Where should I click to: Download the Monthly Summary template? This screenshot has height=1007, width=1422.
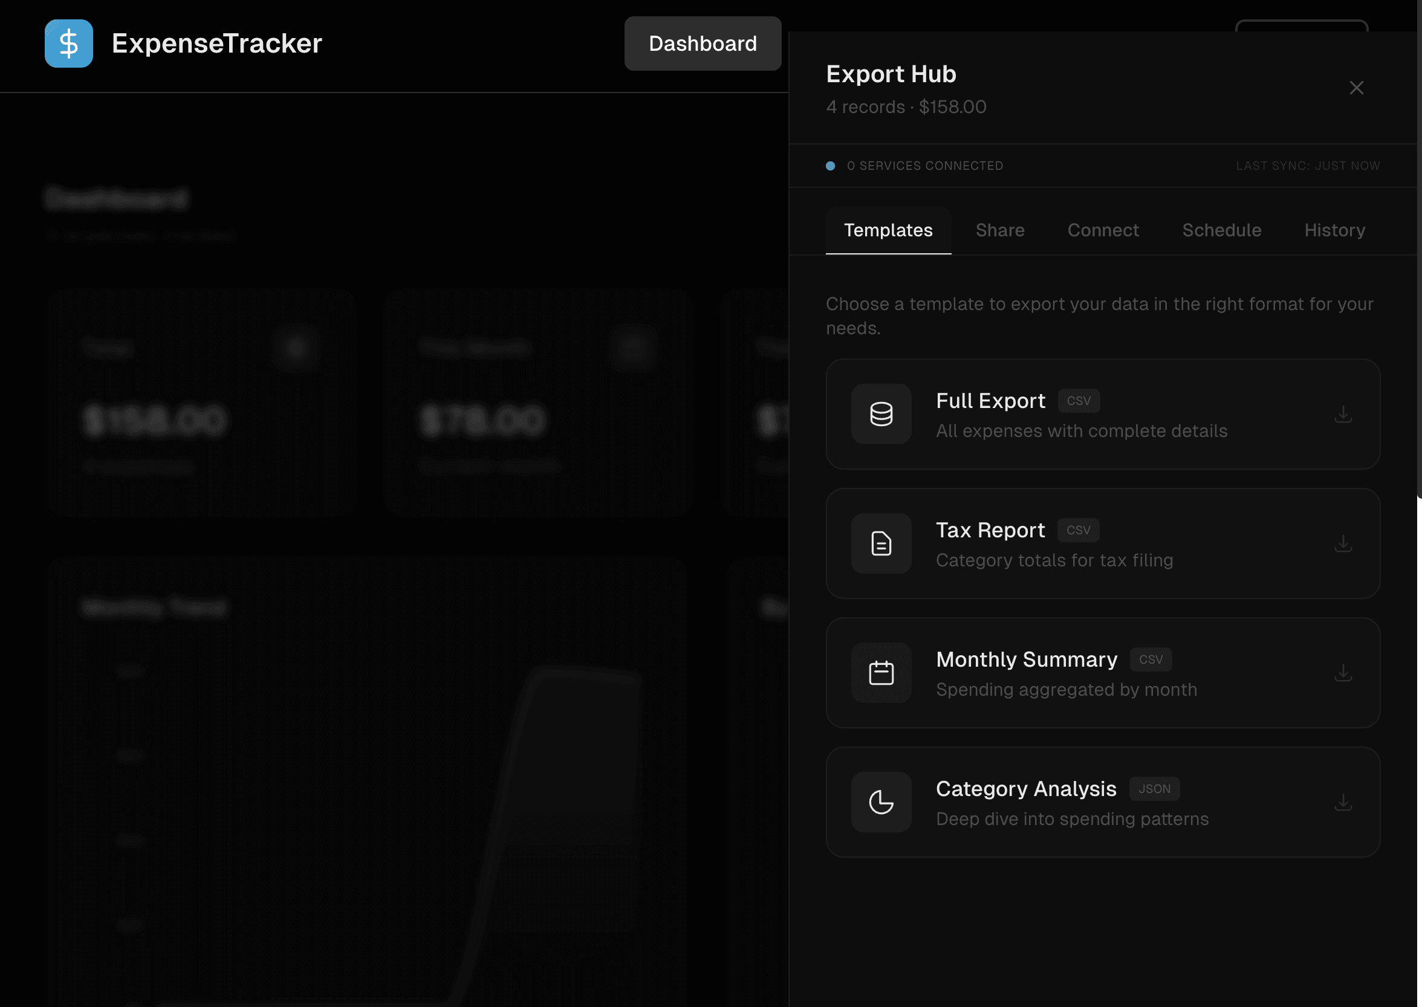(1343, 673)
